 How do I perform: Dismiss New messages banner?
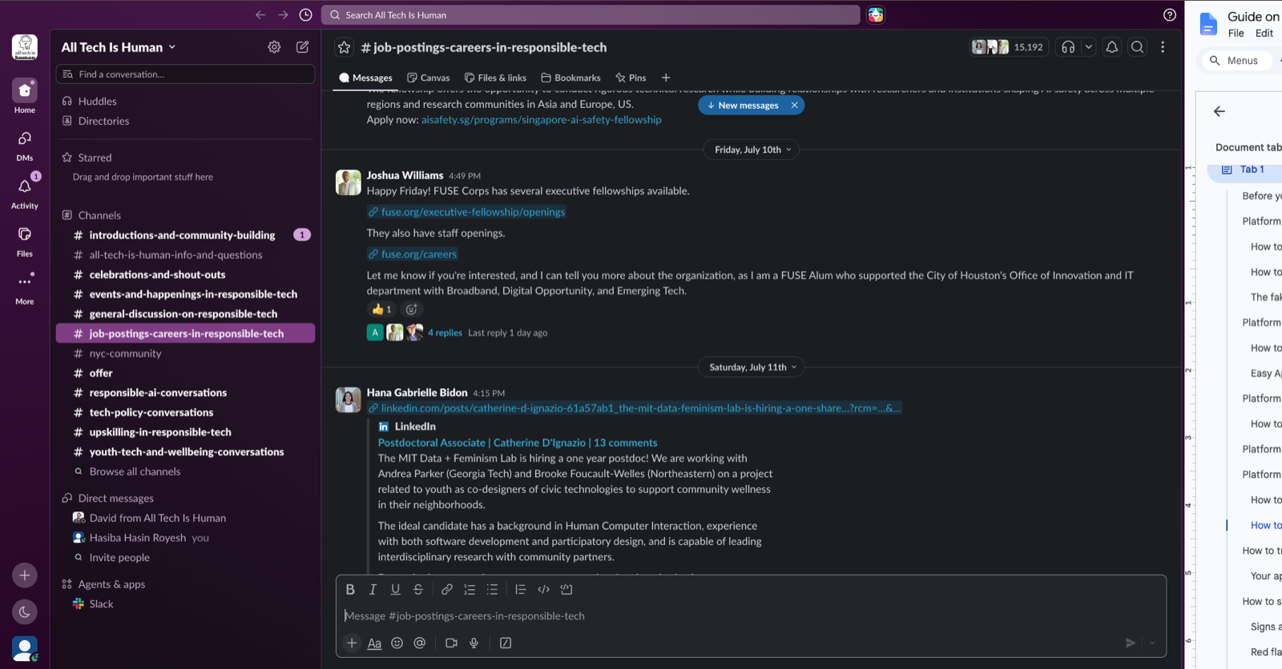794,105
